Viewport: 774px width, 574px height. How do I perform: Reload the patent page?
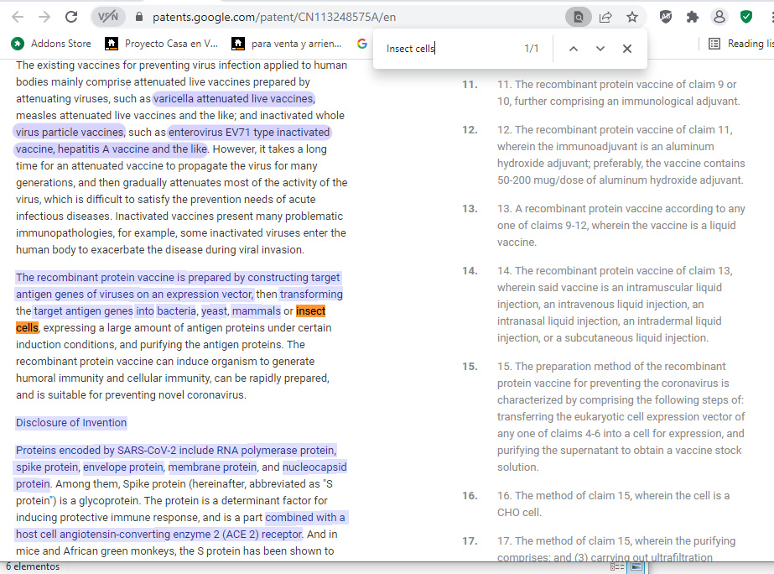tap(71, 17)
